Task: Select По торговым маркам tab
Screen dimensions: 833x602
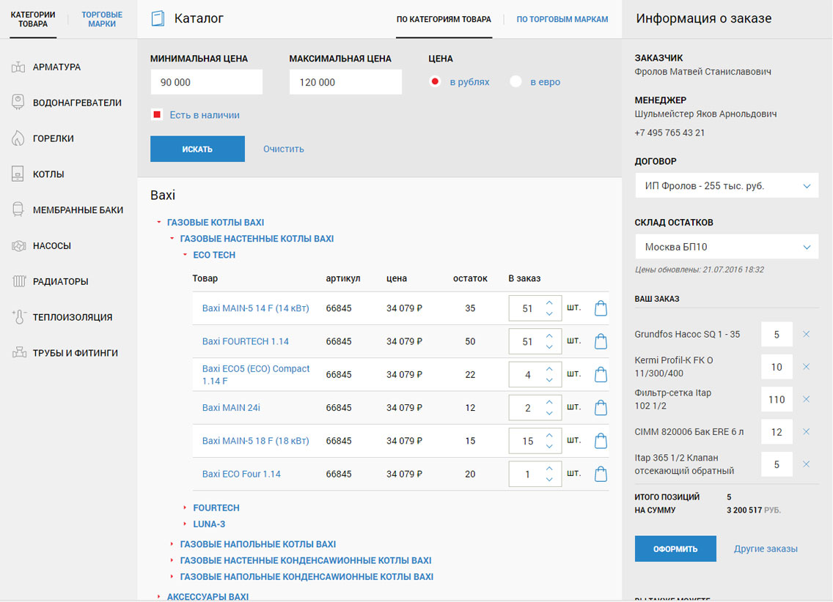Action: click(562, 19)
